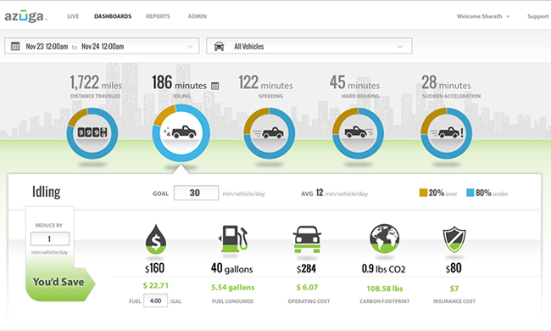Click the 122 minutes speeding value
Screen dimensions: 551x331
coord(265,82)
